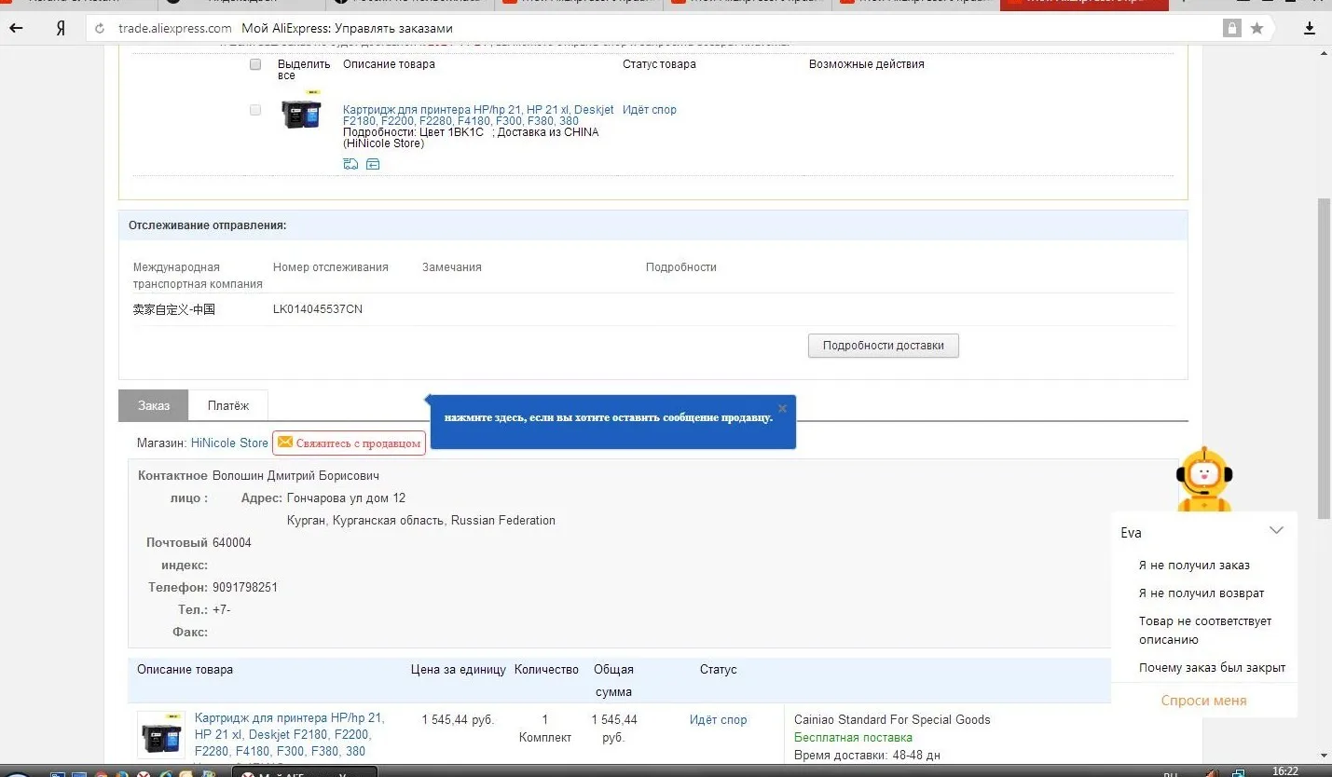Screen dimensions: 1332x777
Task: Tick the 'Выделить все' checkbox
Action: pyautogui.click(x=255, y=64)
